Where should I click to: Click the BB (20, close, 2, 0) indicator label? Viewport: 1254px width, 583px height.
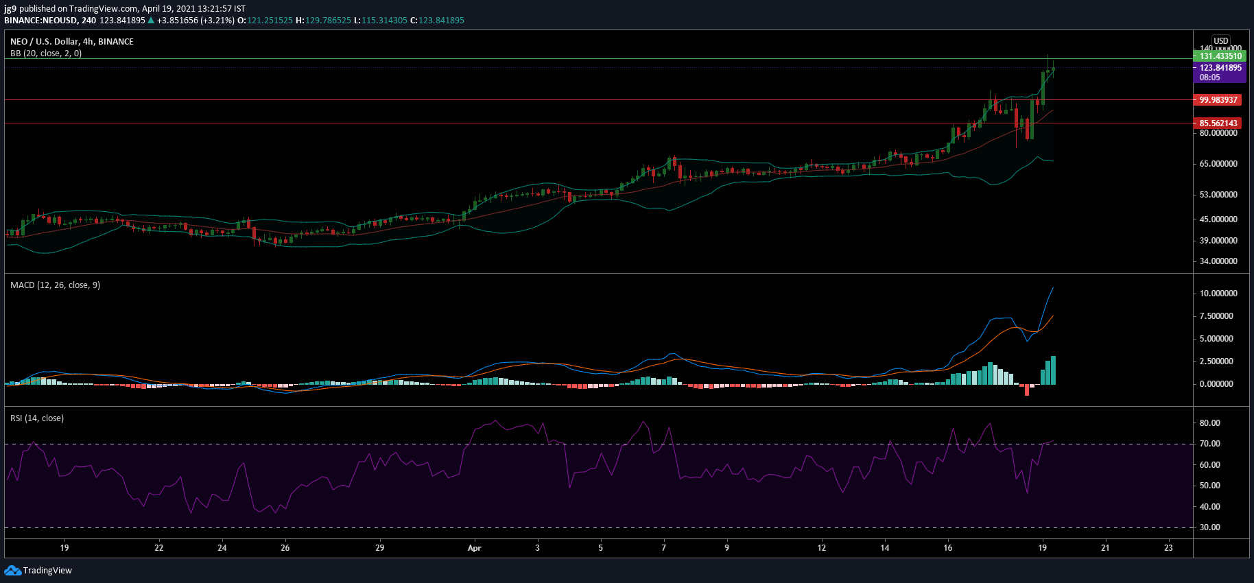click(x=46, y=53)
